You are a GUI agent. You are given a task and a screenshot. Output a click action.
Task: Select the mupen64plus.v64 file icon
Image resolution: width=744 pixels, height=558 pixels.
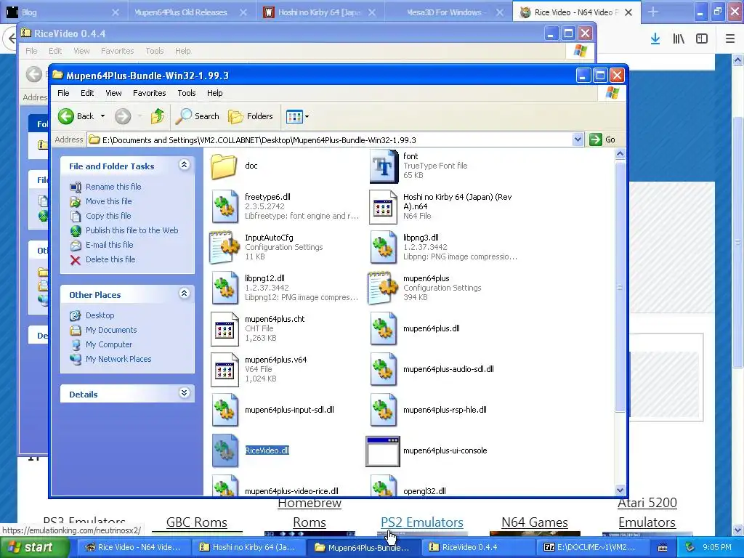[225, 370]
